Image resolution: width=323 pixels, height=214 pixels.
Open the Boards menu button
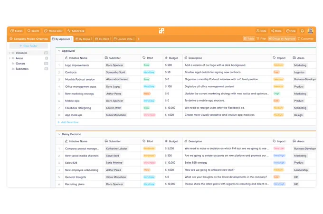(x=17, y=31)
